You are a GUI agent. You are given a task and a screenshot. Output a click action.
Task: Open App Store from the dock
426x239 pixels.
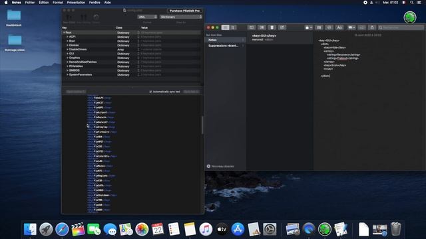[x=238, y=229]
